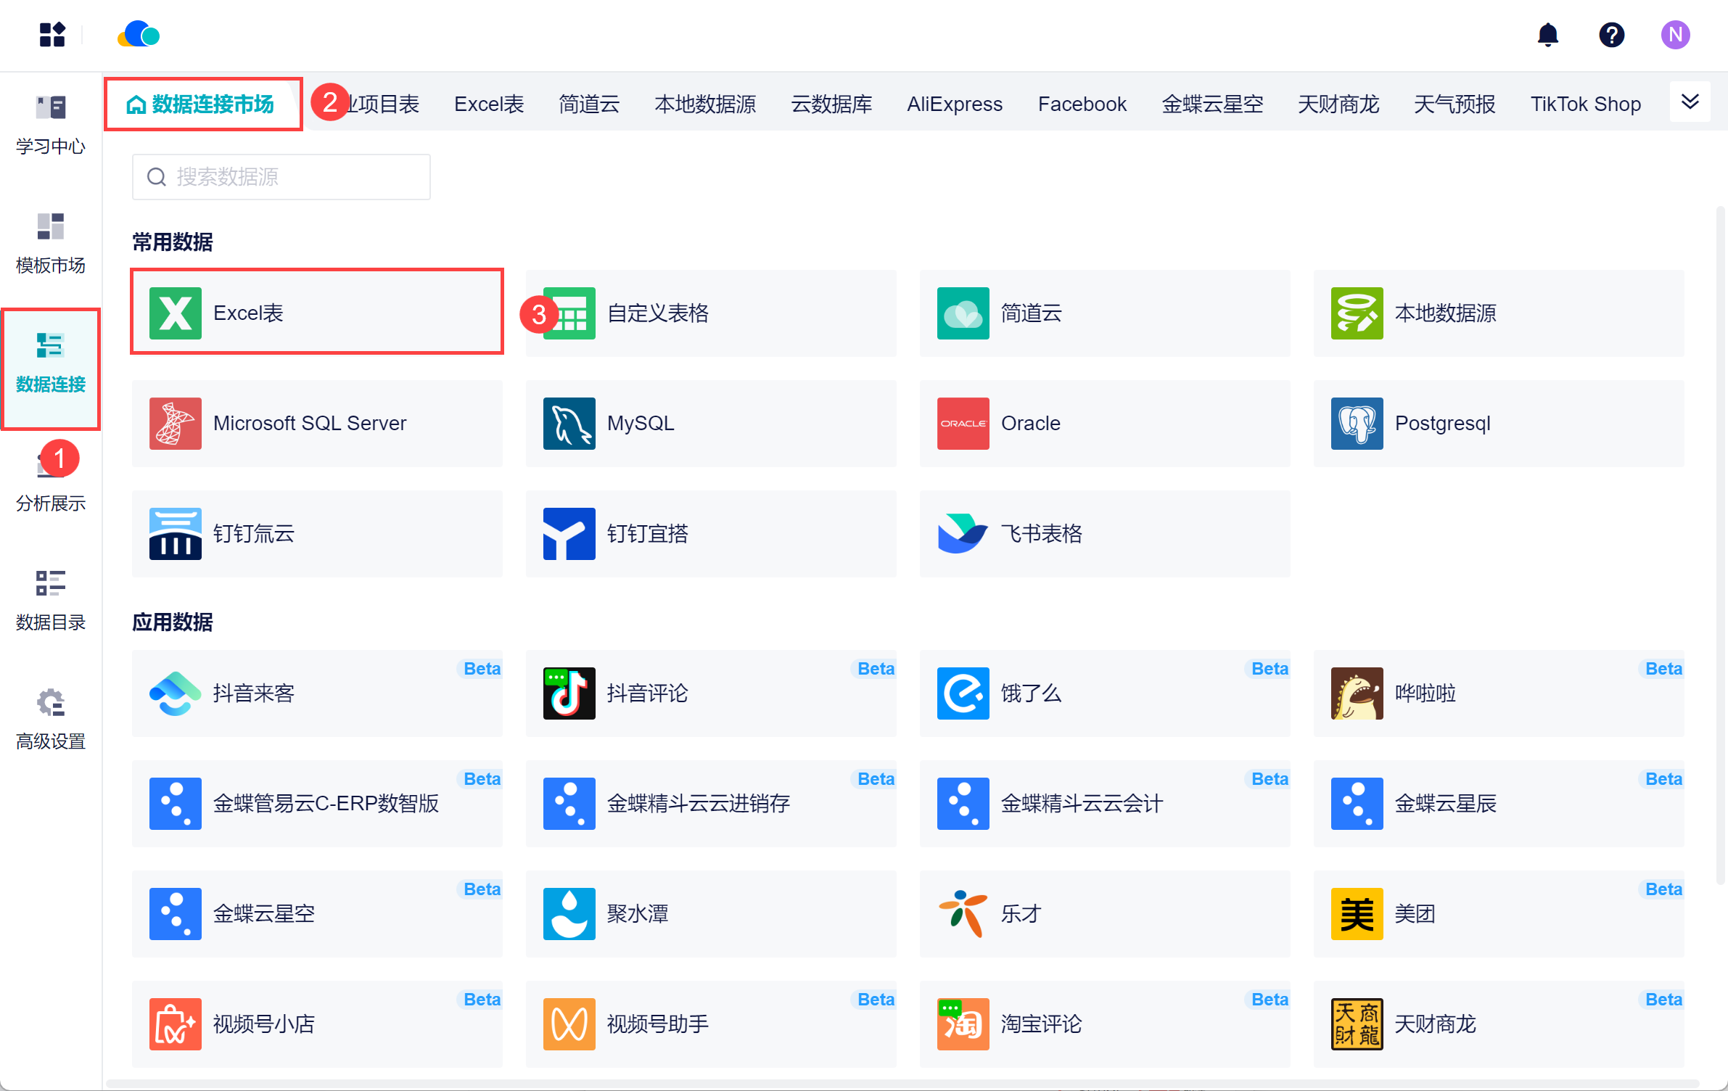Switch to the Excel表 tab
Viewport: 1728px width, 1091px height.
(489, 104)
